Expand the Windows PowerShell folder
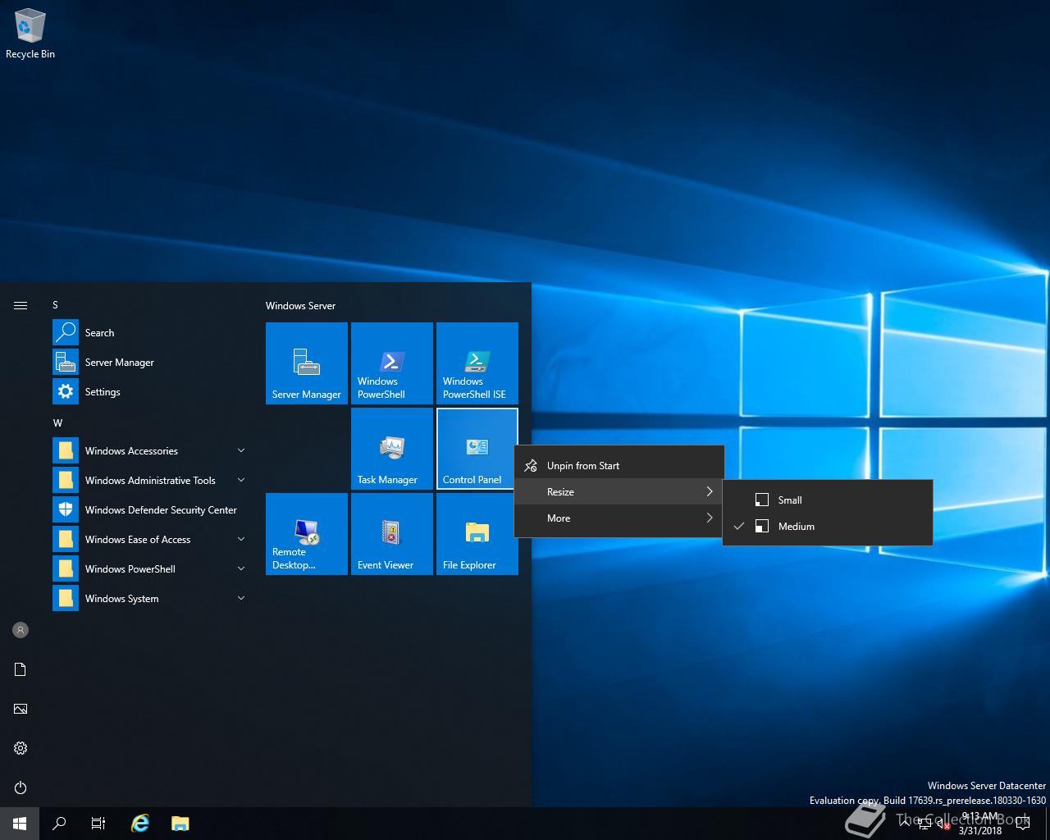The height and width of the screenshot is (840, 1050). click(x=151, y=569)
